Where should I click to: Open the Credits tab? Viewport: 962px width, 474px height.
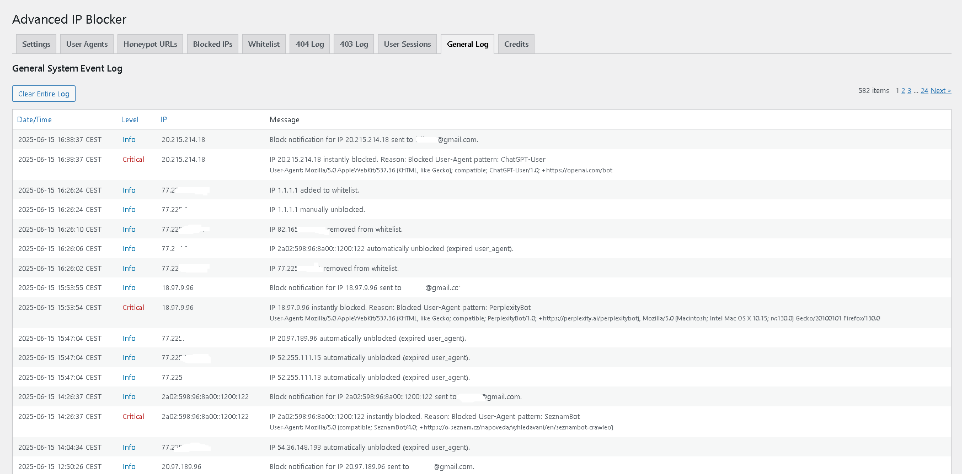tap(516, 44)
